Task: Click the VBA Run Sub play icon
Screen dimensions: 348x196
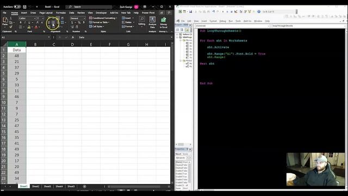Action: click(223, 11)
